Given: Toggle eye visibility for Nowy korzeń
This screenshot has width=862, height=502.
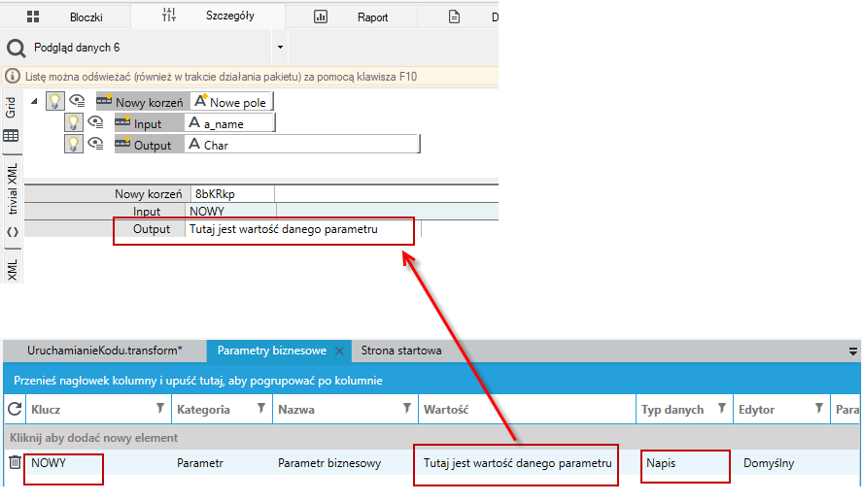Looking at the screenshot, I should [78, 101].
